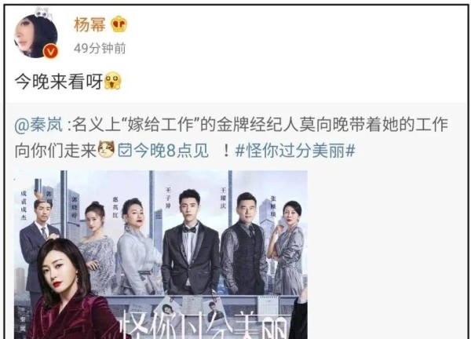Open the 杨幂 username link
Viewport: 471px width, 339px height.
coord(89,24)
